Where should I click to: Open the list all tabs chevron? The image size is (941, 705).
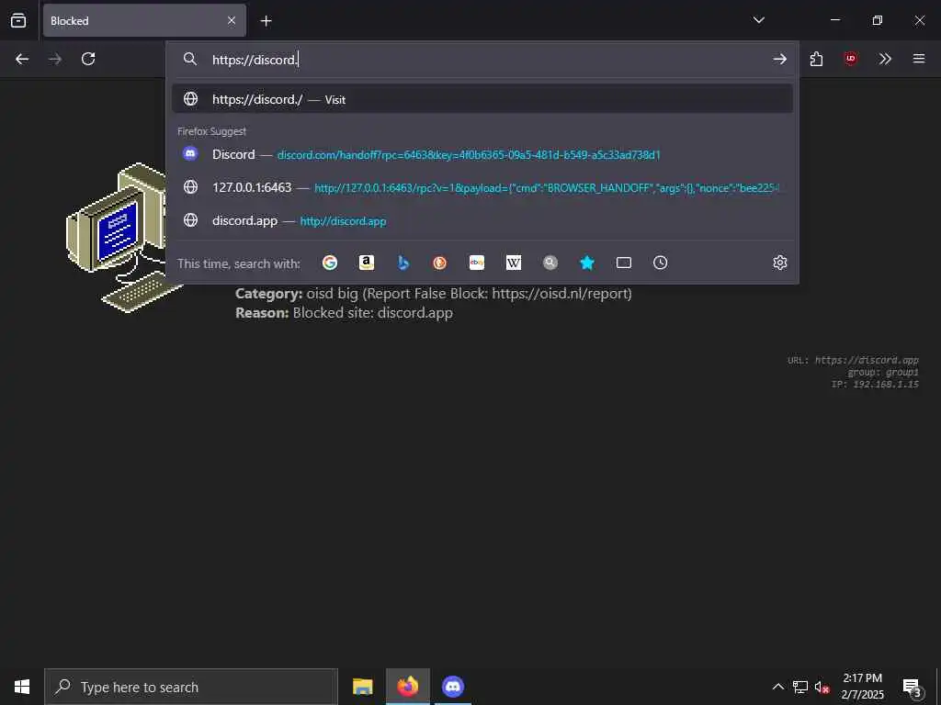point(758,20)
